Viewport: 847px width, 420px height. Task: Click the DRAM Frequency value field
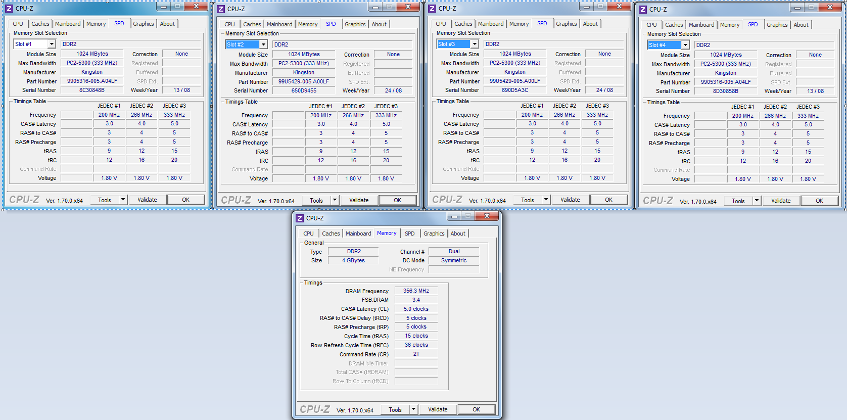(416, 291)
